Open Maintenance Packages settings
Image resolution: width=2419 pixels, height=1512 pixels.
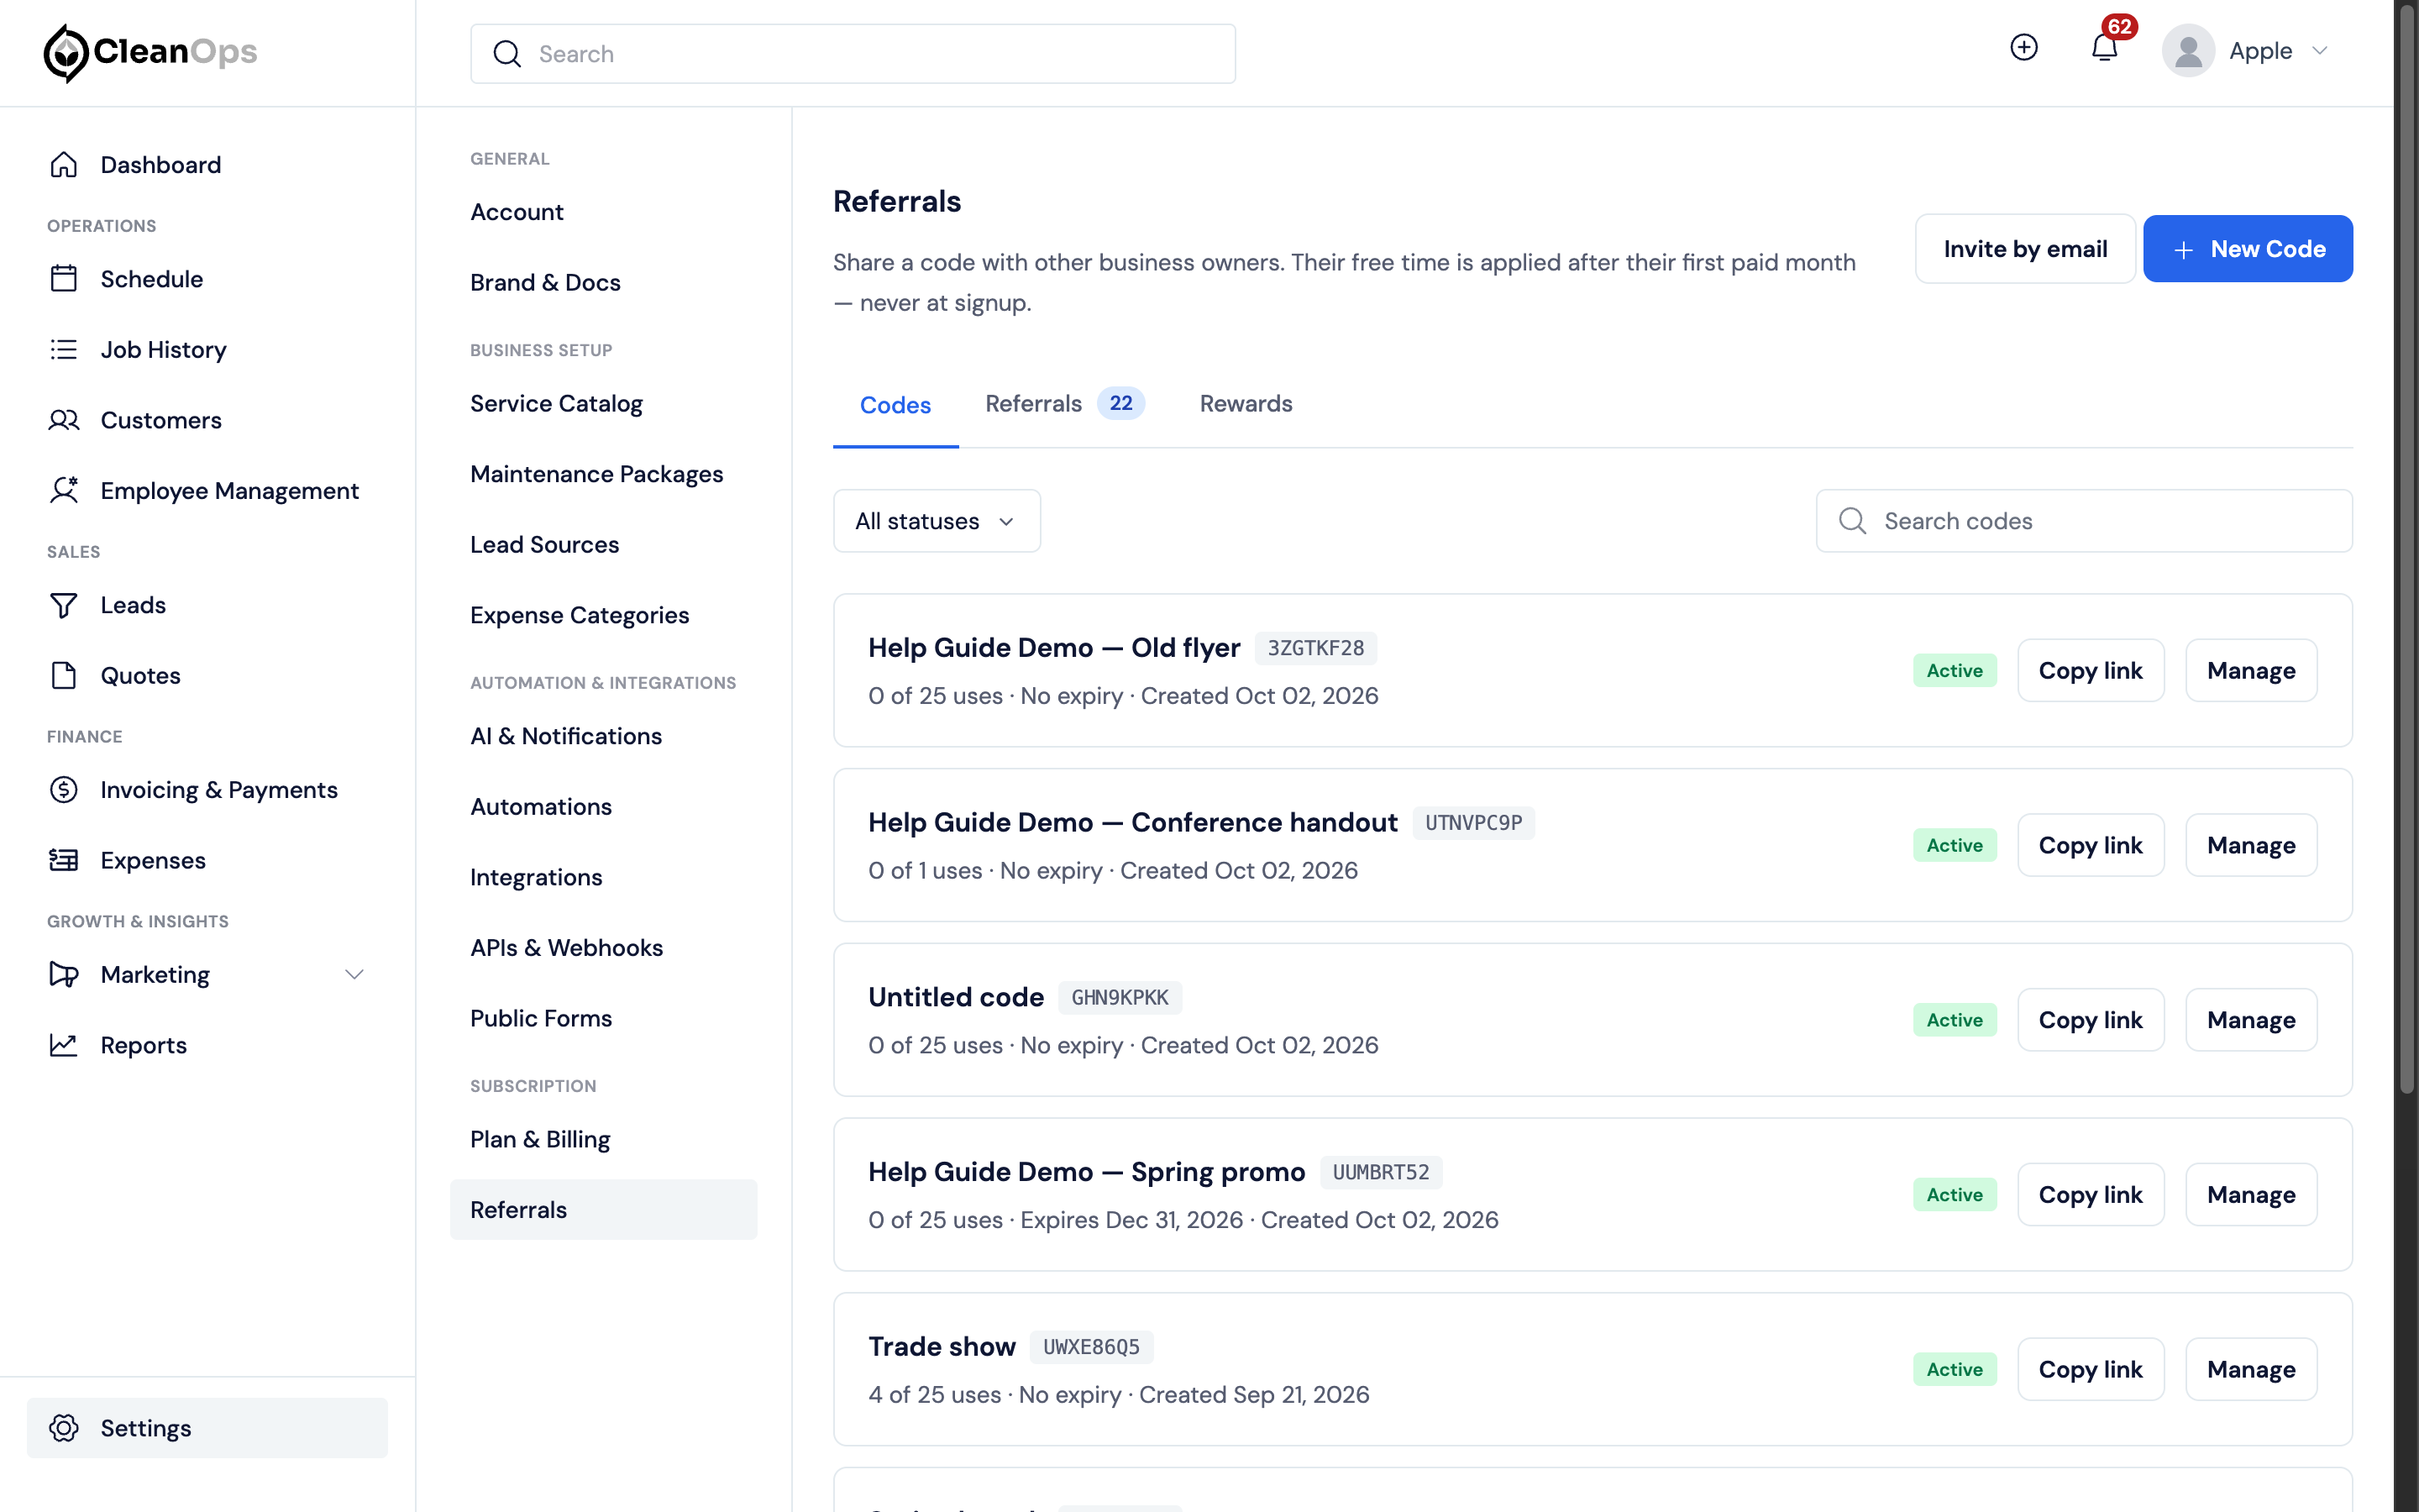coord(596,474)
